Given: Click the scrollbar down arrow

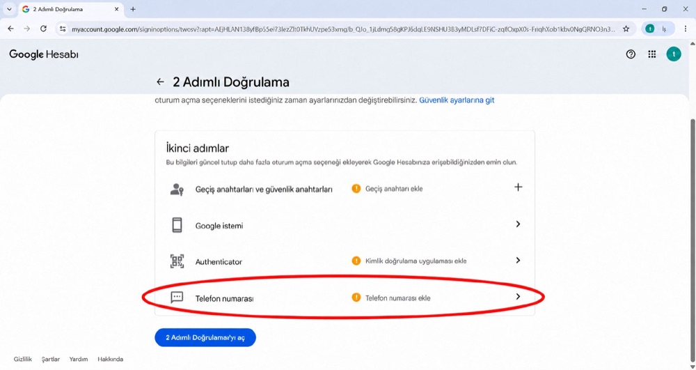Looking at the screenshot, I should pyautogui.click(x=692, y=367).
